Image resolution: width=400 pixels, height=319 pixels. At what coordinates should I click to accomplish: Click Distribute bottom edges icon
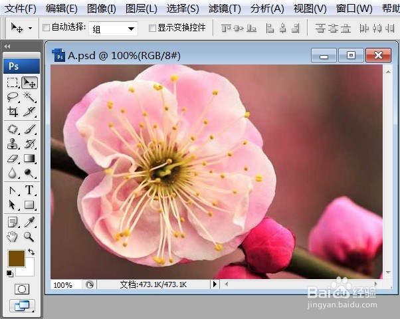(346, 28)
